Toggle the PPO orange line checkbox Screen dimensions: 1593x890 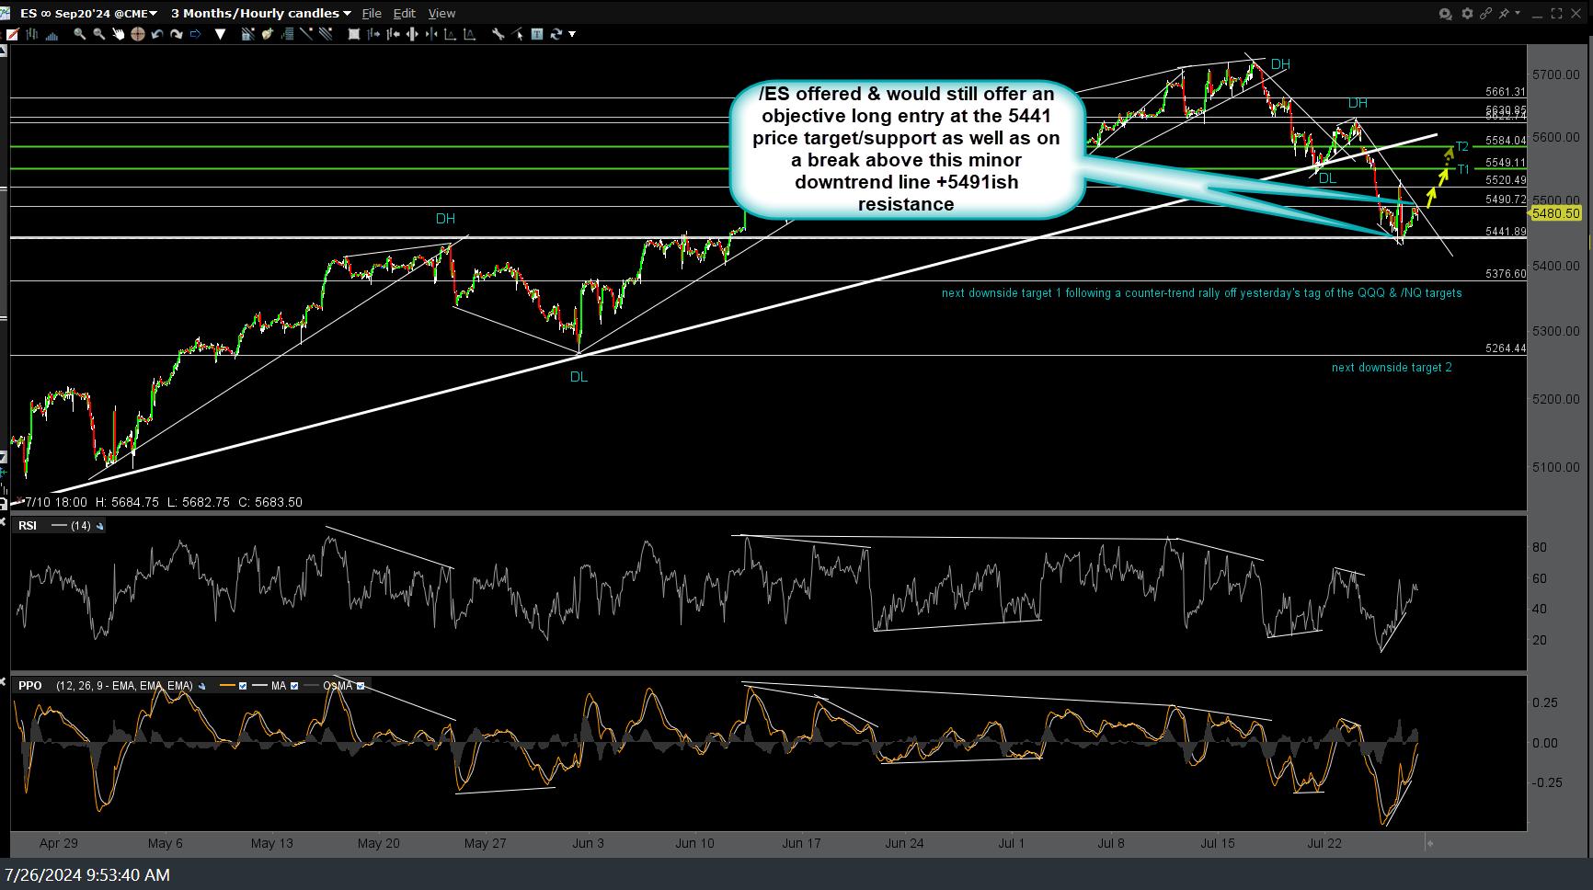[243, 686]
